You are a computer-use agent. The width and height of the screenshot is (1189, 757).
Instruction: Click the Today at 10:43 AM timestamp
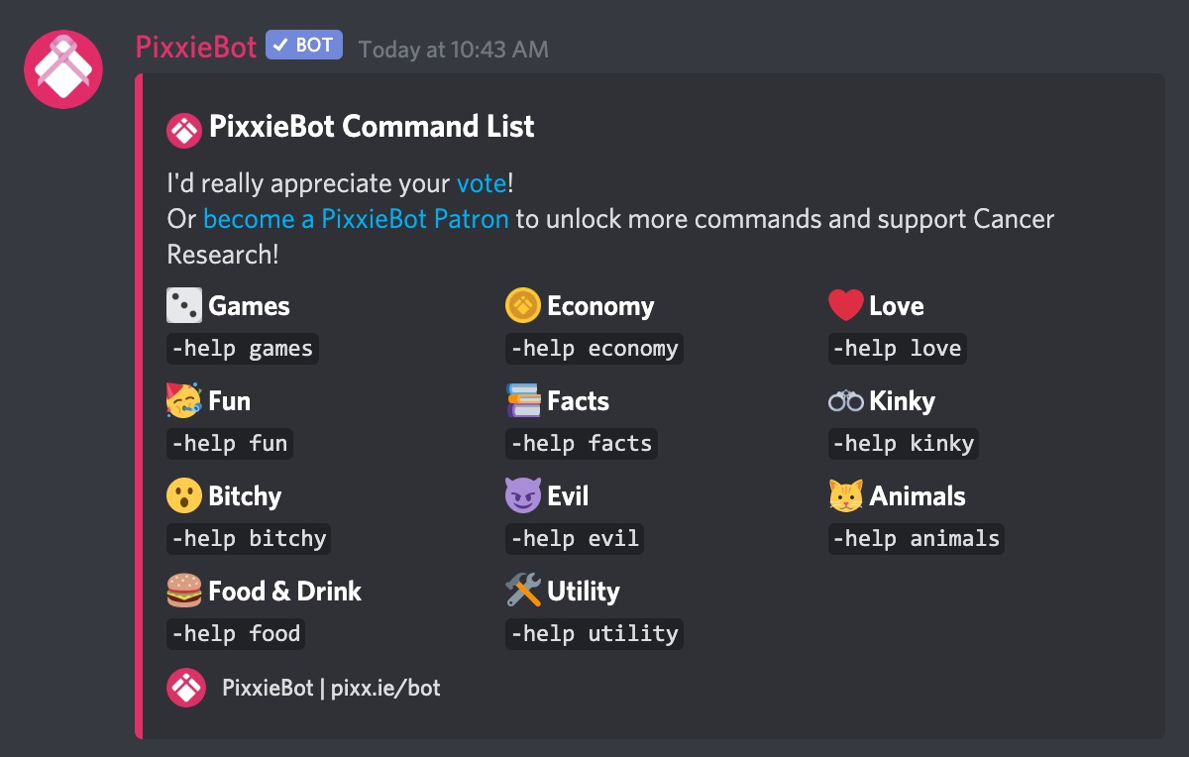click(x=453, y=49)
